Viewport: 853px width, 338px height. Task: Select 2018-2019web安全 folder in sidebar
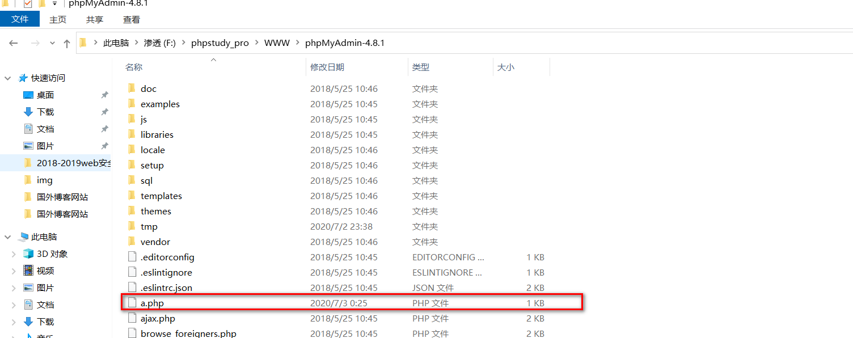pyautogui.click(x=74, y=163)
